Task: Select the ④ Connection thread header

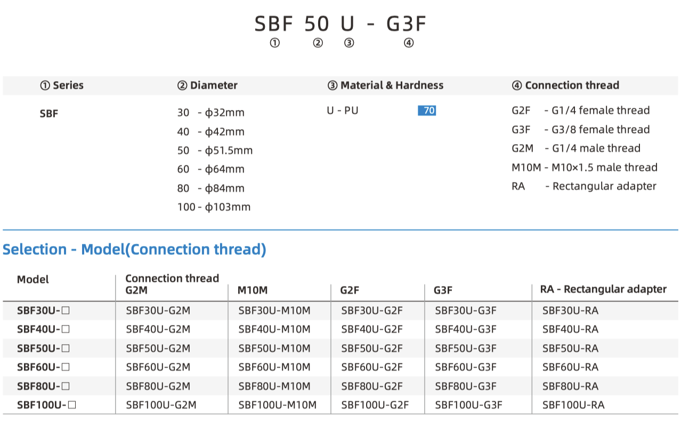Action: tap(565, 85)
